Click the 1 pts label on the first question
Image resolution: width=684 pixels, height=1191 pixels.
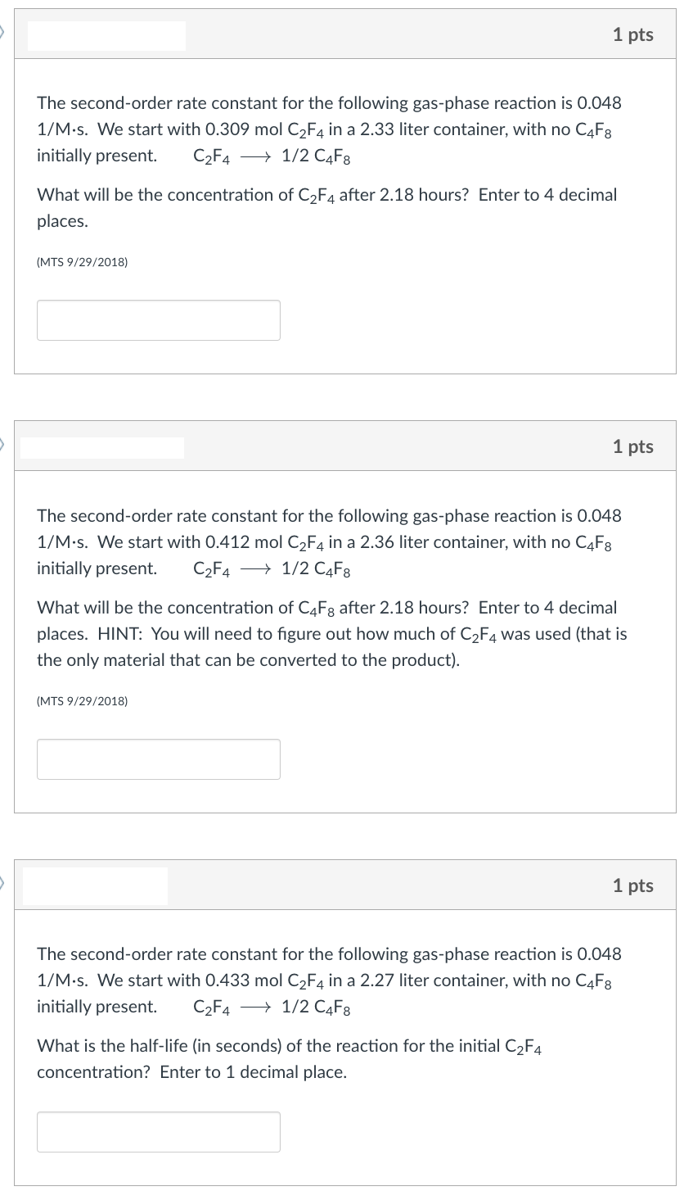coord(633,34)
